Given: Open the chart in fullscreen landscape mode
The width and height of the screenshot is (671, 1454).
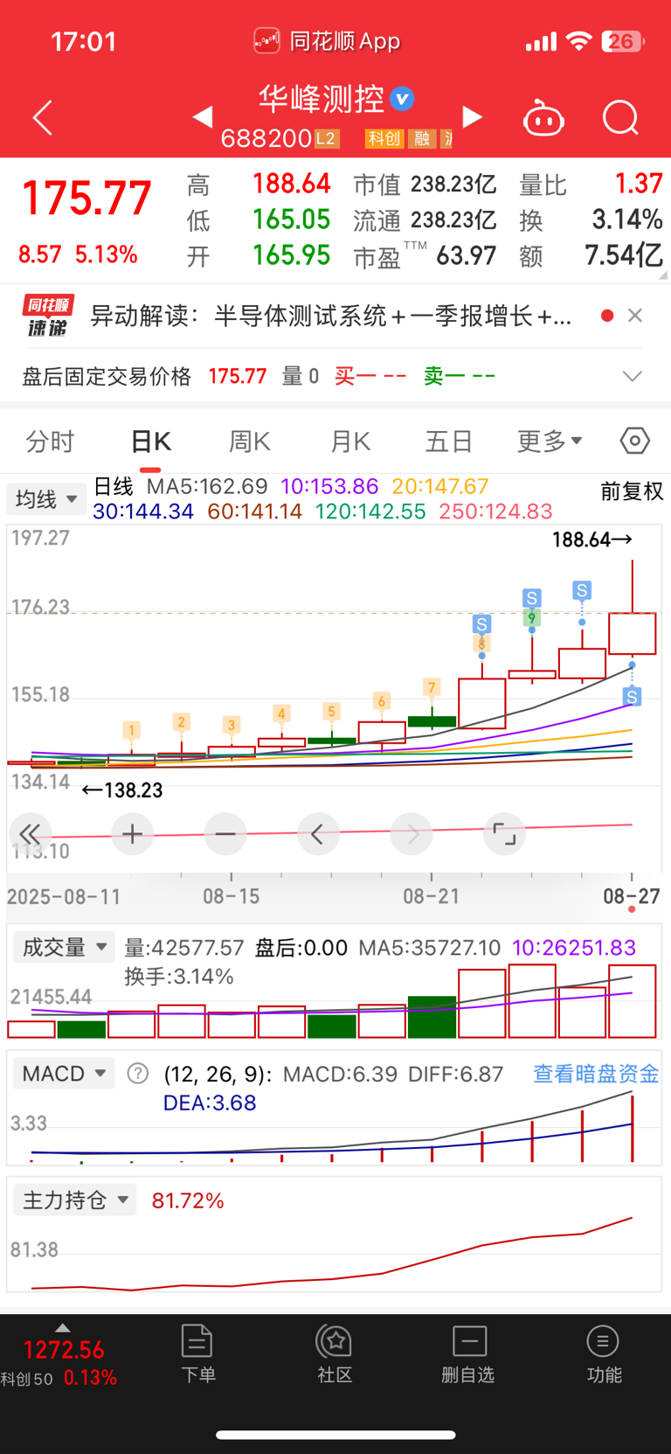Looking at the screenshot, I should (504, 834).
